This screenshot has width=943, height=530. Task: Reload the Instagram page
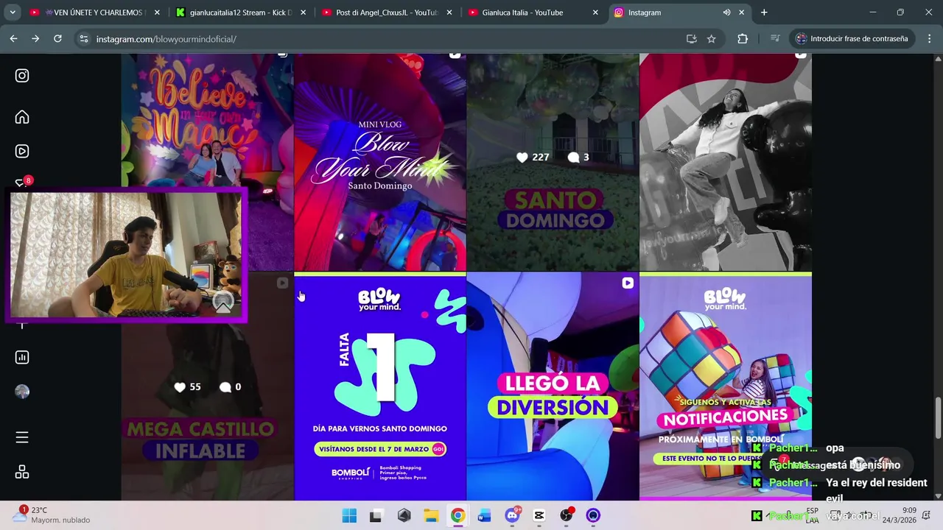(x=57, y=38)
